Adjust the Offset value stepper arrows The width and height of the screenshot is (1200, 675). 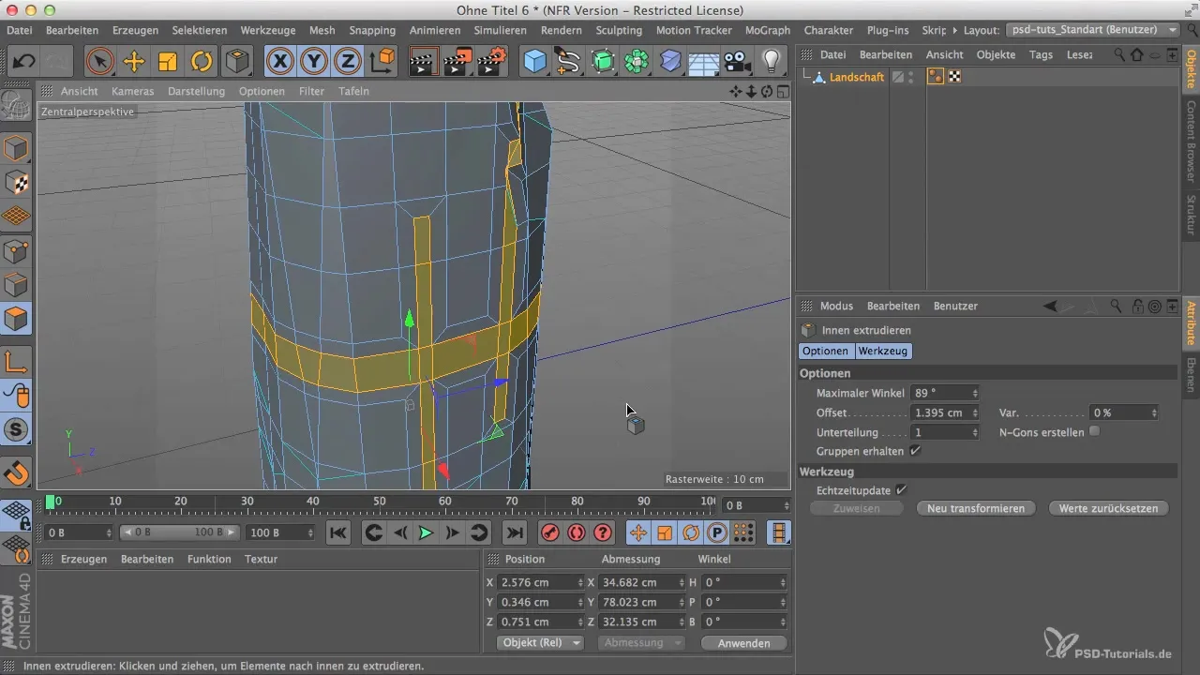[975, 412]
